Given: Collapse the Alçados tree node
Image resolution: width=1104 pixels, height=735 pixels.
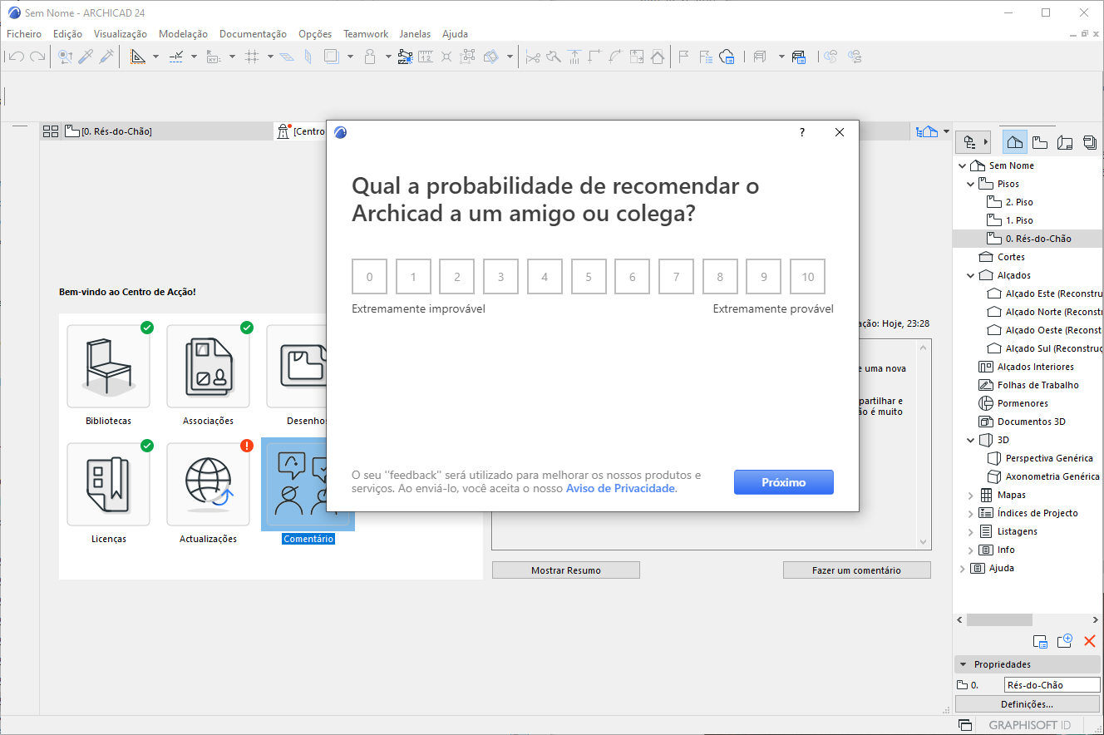Looking at the screenshot, I should point(971,275).
